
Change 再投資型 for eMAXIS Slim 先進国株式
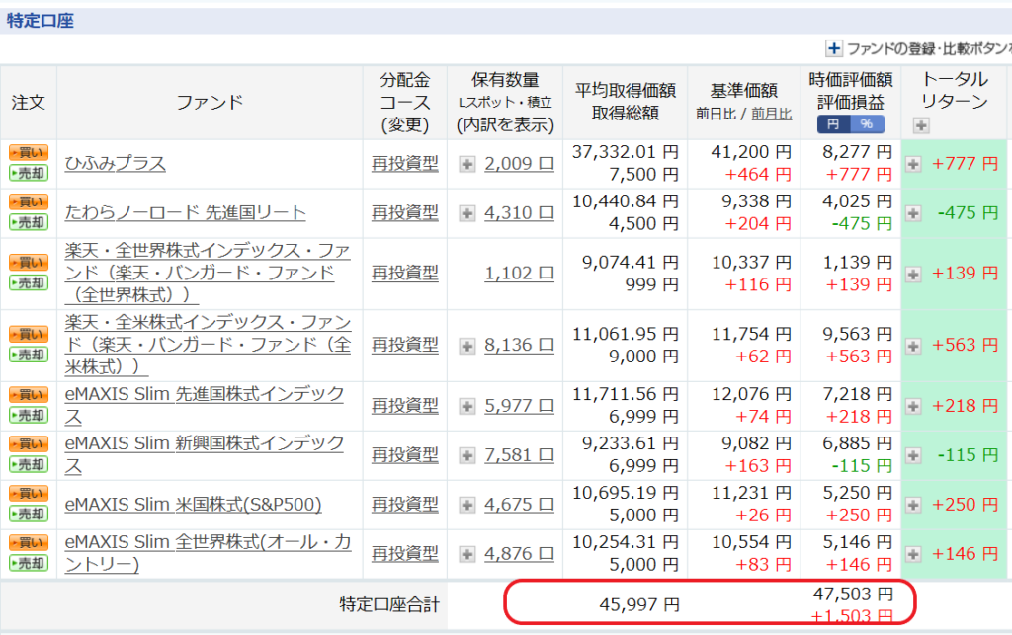pyautogui.click(x=404, y=406)
